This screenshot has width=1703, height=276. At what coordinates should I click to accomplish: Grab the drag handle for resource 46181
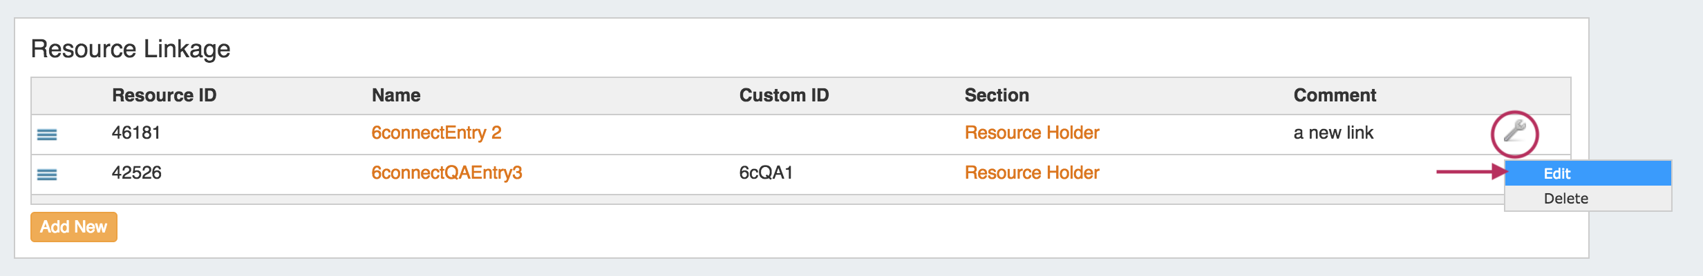click(x=47, y=134)
